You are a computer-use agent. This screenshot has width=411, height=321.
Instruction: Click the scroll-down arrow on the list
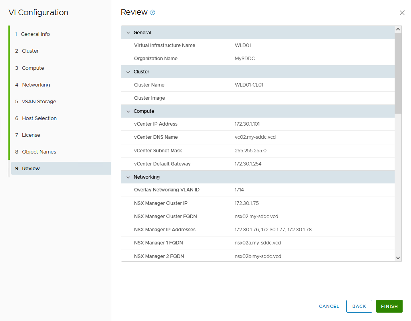tap(398, 258)
